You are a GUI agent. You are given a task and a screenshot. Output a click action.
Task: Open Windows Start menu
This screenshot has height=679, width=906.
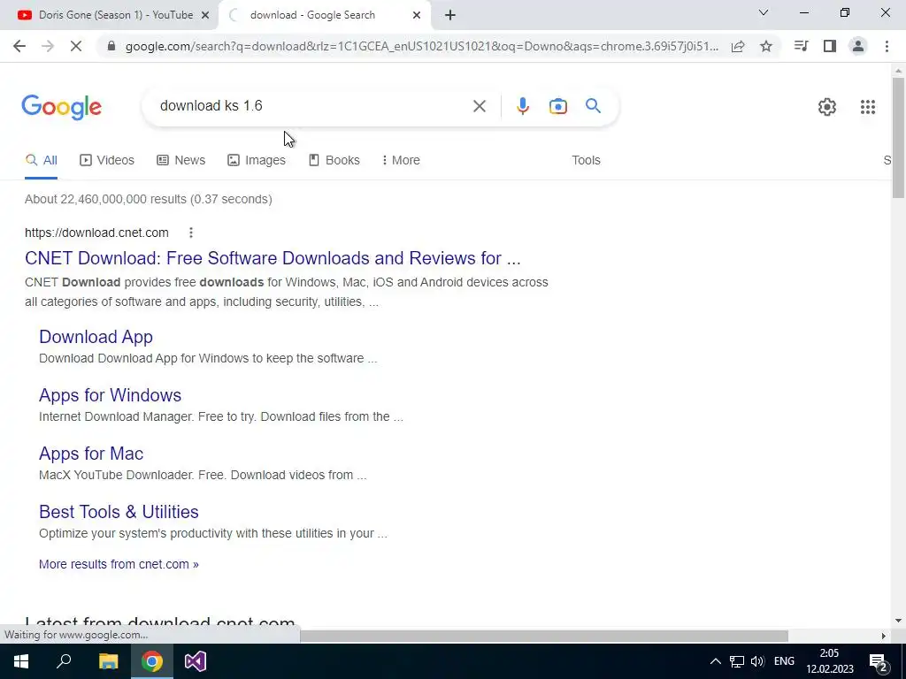[x=21, y=661]
